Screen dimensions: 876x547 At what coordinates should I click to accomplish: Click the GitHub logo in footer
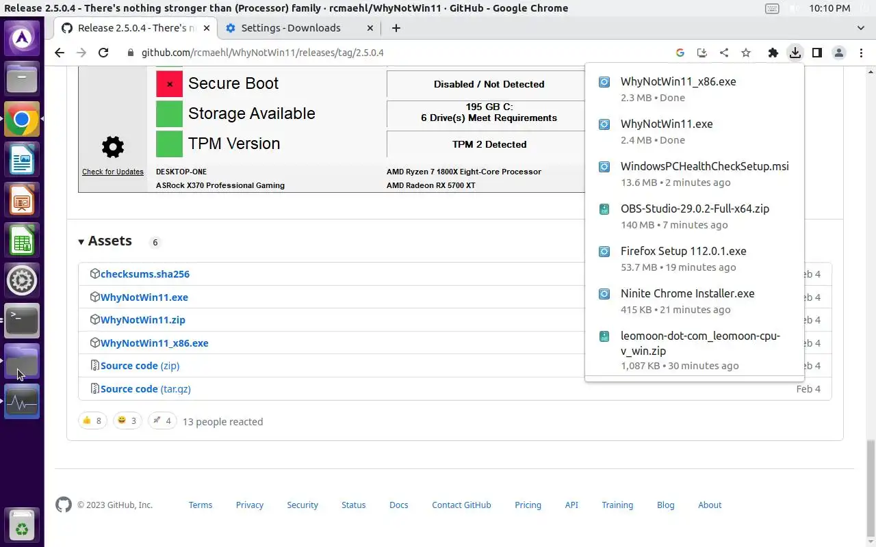(63, 505)
